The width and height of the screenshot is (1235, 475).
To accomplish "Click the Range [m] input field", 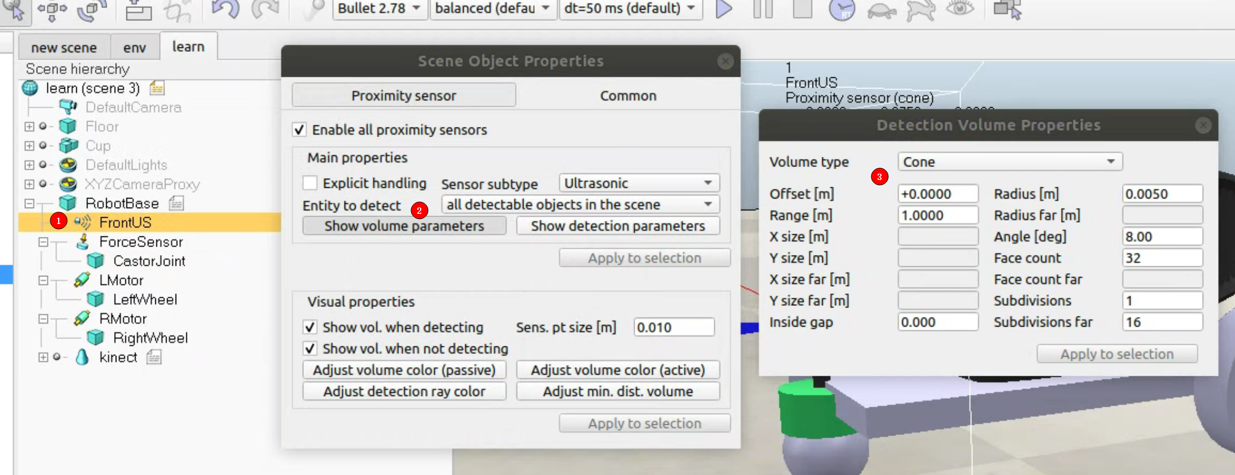I will [x=938, y=215].
